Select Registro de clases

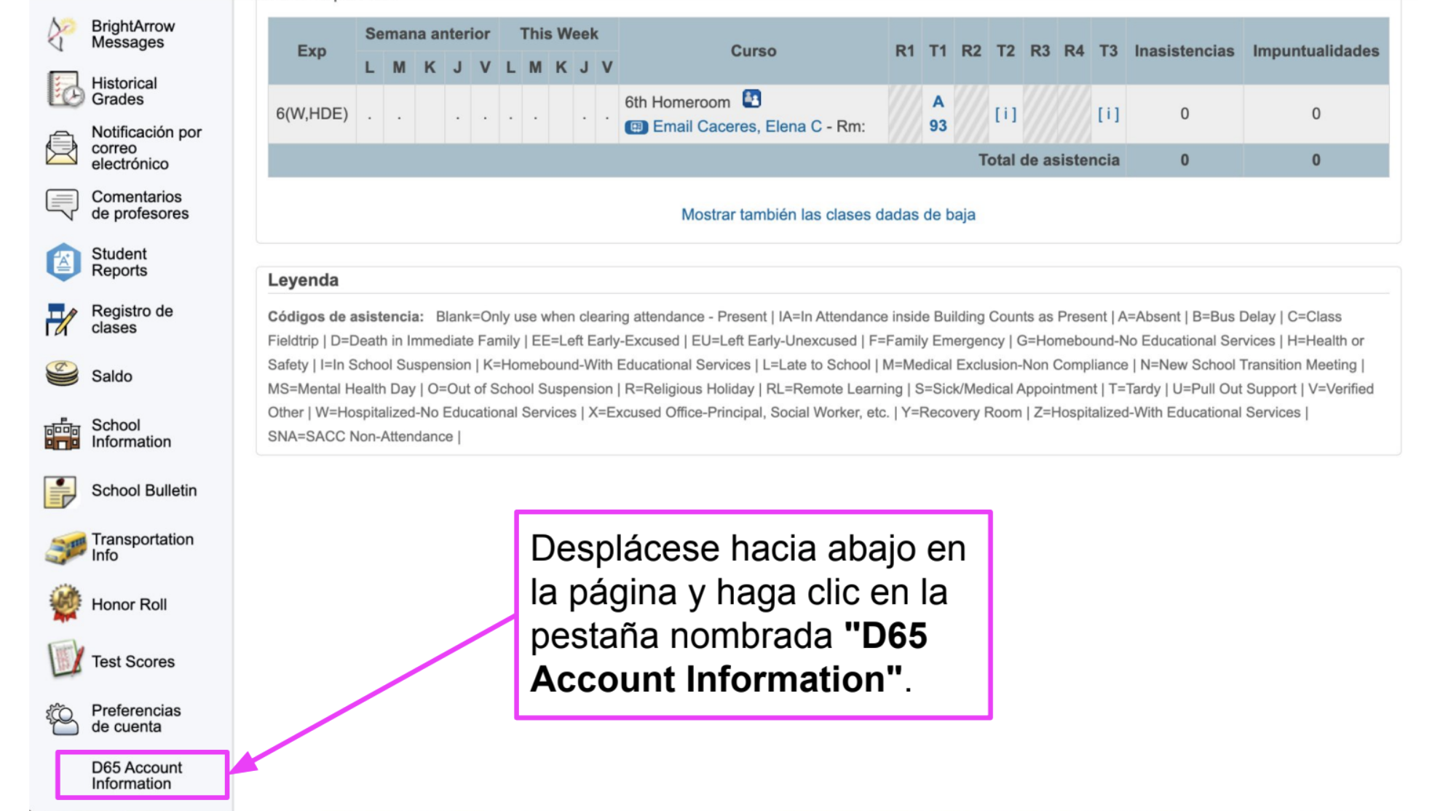pos(133,319)
